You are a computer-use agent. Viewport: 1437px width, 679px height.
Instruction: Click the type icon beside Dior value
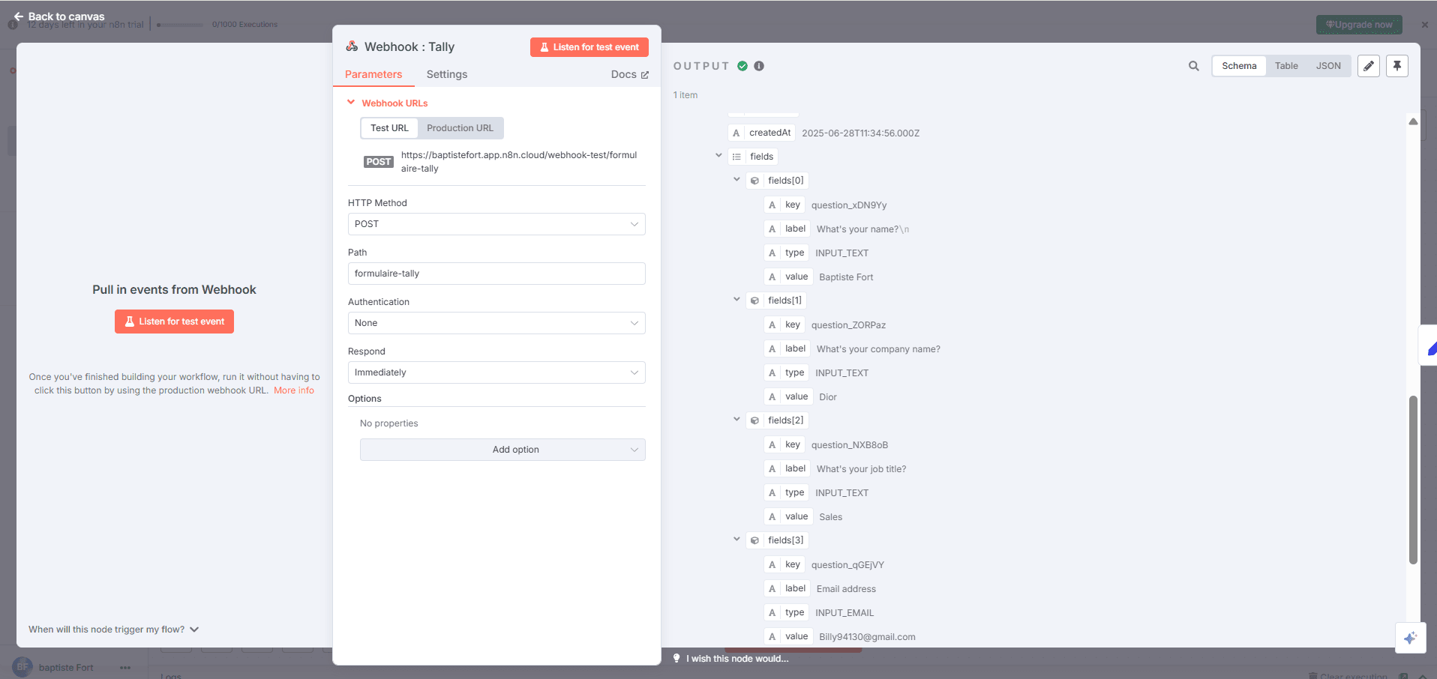[x=772, y=396]
